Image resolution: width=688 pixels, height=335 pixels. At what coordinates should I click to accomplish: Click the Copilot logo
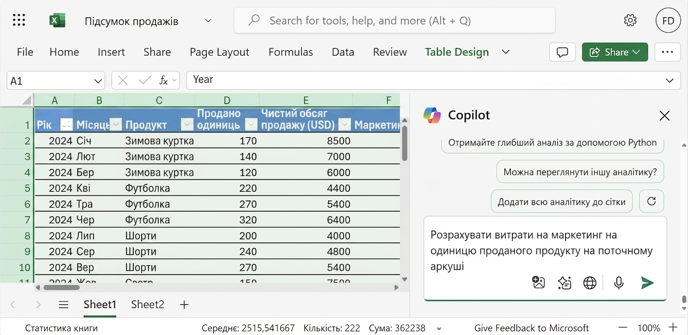coord(432,115)
